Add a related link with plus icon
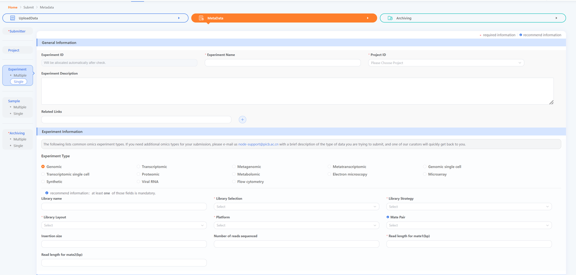Image resolution: width=576 pixels, height=275 pixels. pos(243,119)
